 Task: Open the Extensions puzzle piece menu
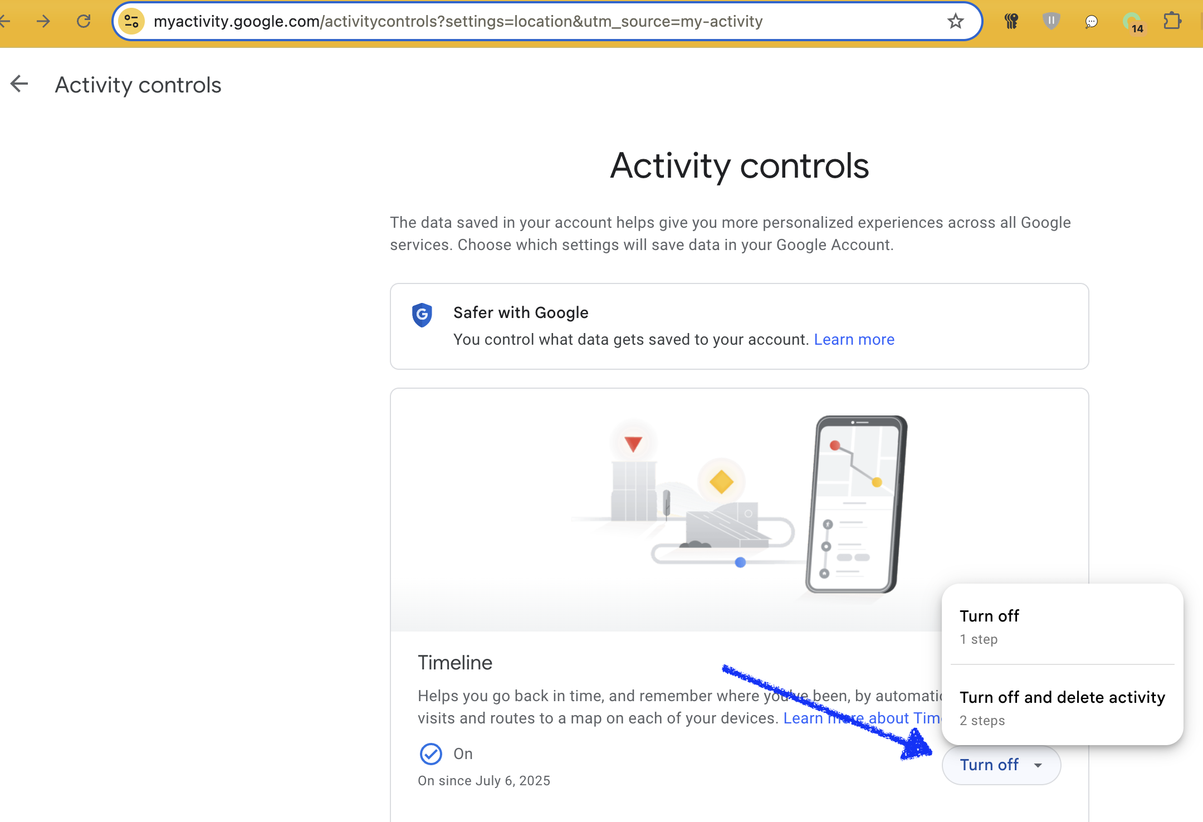point(1172,22)
